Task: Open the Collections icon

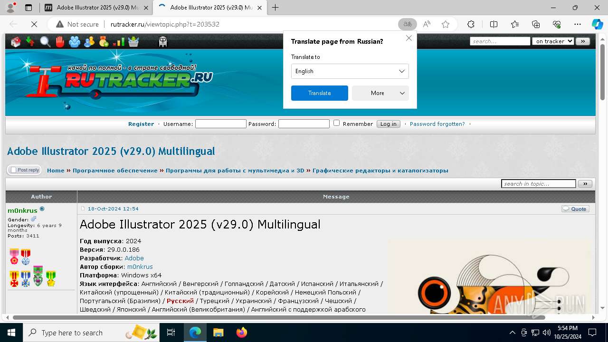Action: [536, 24]
